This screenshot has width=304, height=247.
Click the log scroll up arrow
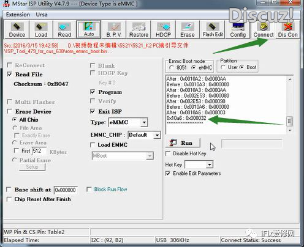[290, 79]
